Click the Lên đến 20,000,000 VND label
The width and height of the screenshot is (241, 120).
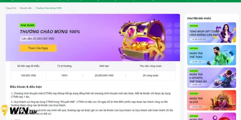pos(38,39)
